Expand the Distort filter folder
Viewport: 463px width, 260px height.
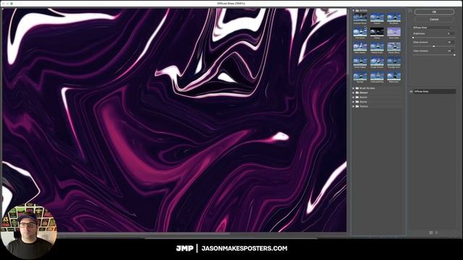click(x=354, y=92)
